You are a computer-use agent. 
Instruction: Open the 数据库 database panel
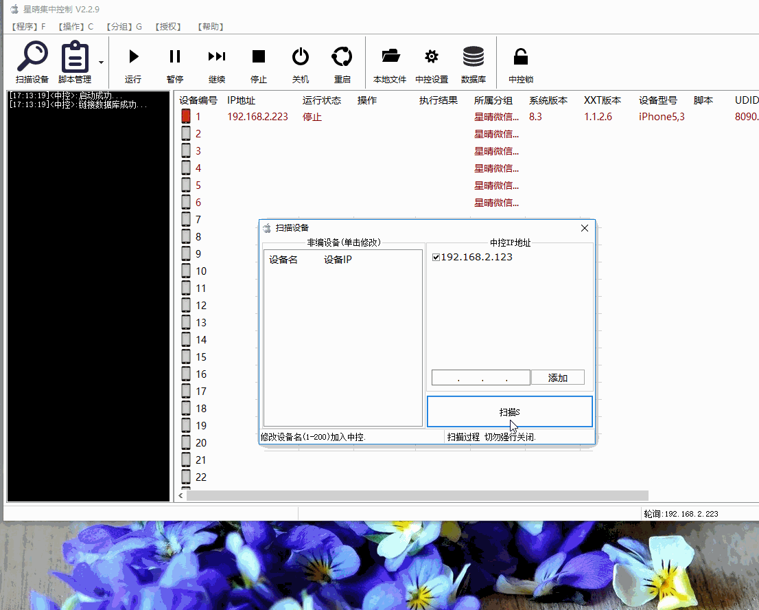[474, 56]
